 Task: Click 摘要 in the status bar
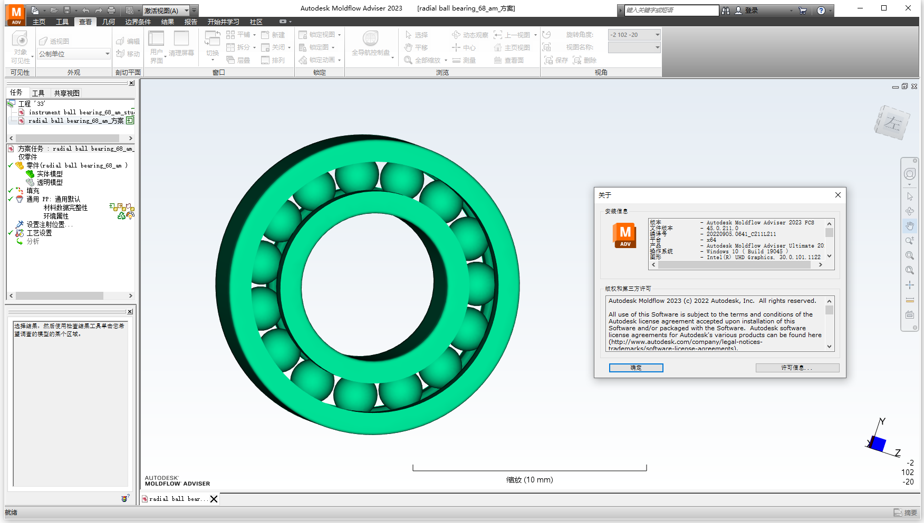(x=906, y=512)
